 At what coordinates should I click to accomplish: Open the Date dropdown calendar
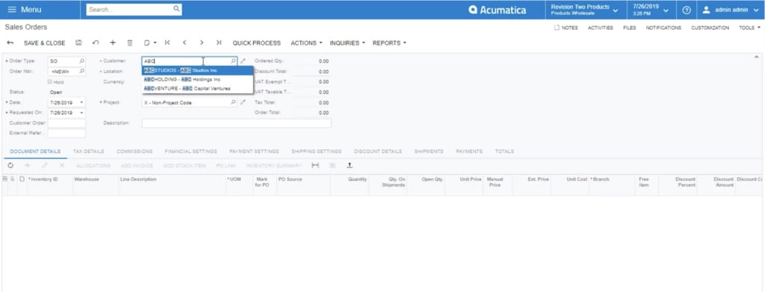(81, 102)
